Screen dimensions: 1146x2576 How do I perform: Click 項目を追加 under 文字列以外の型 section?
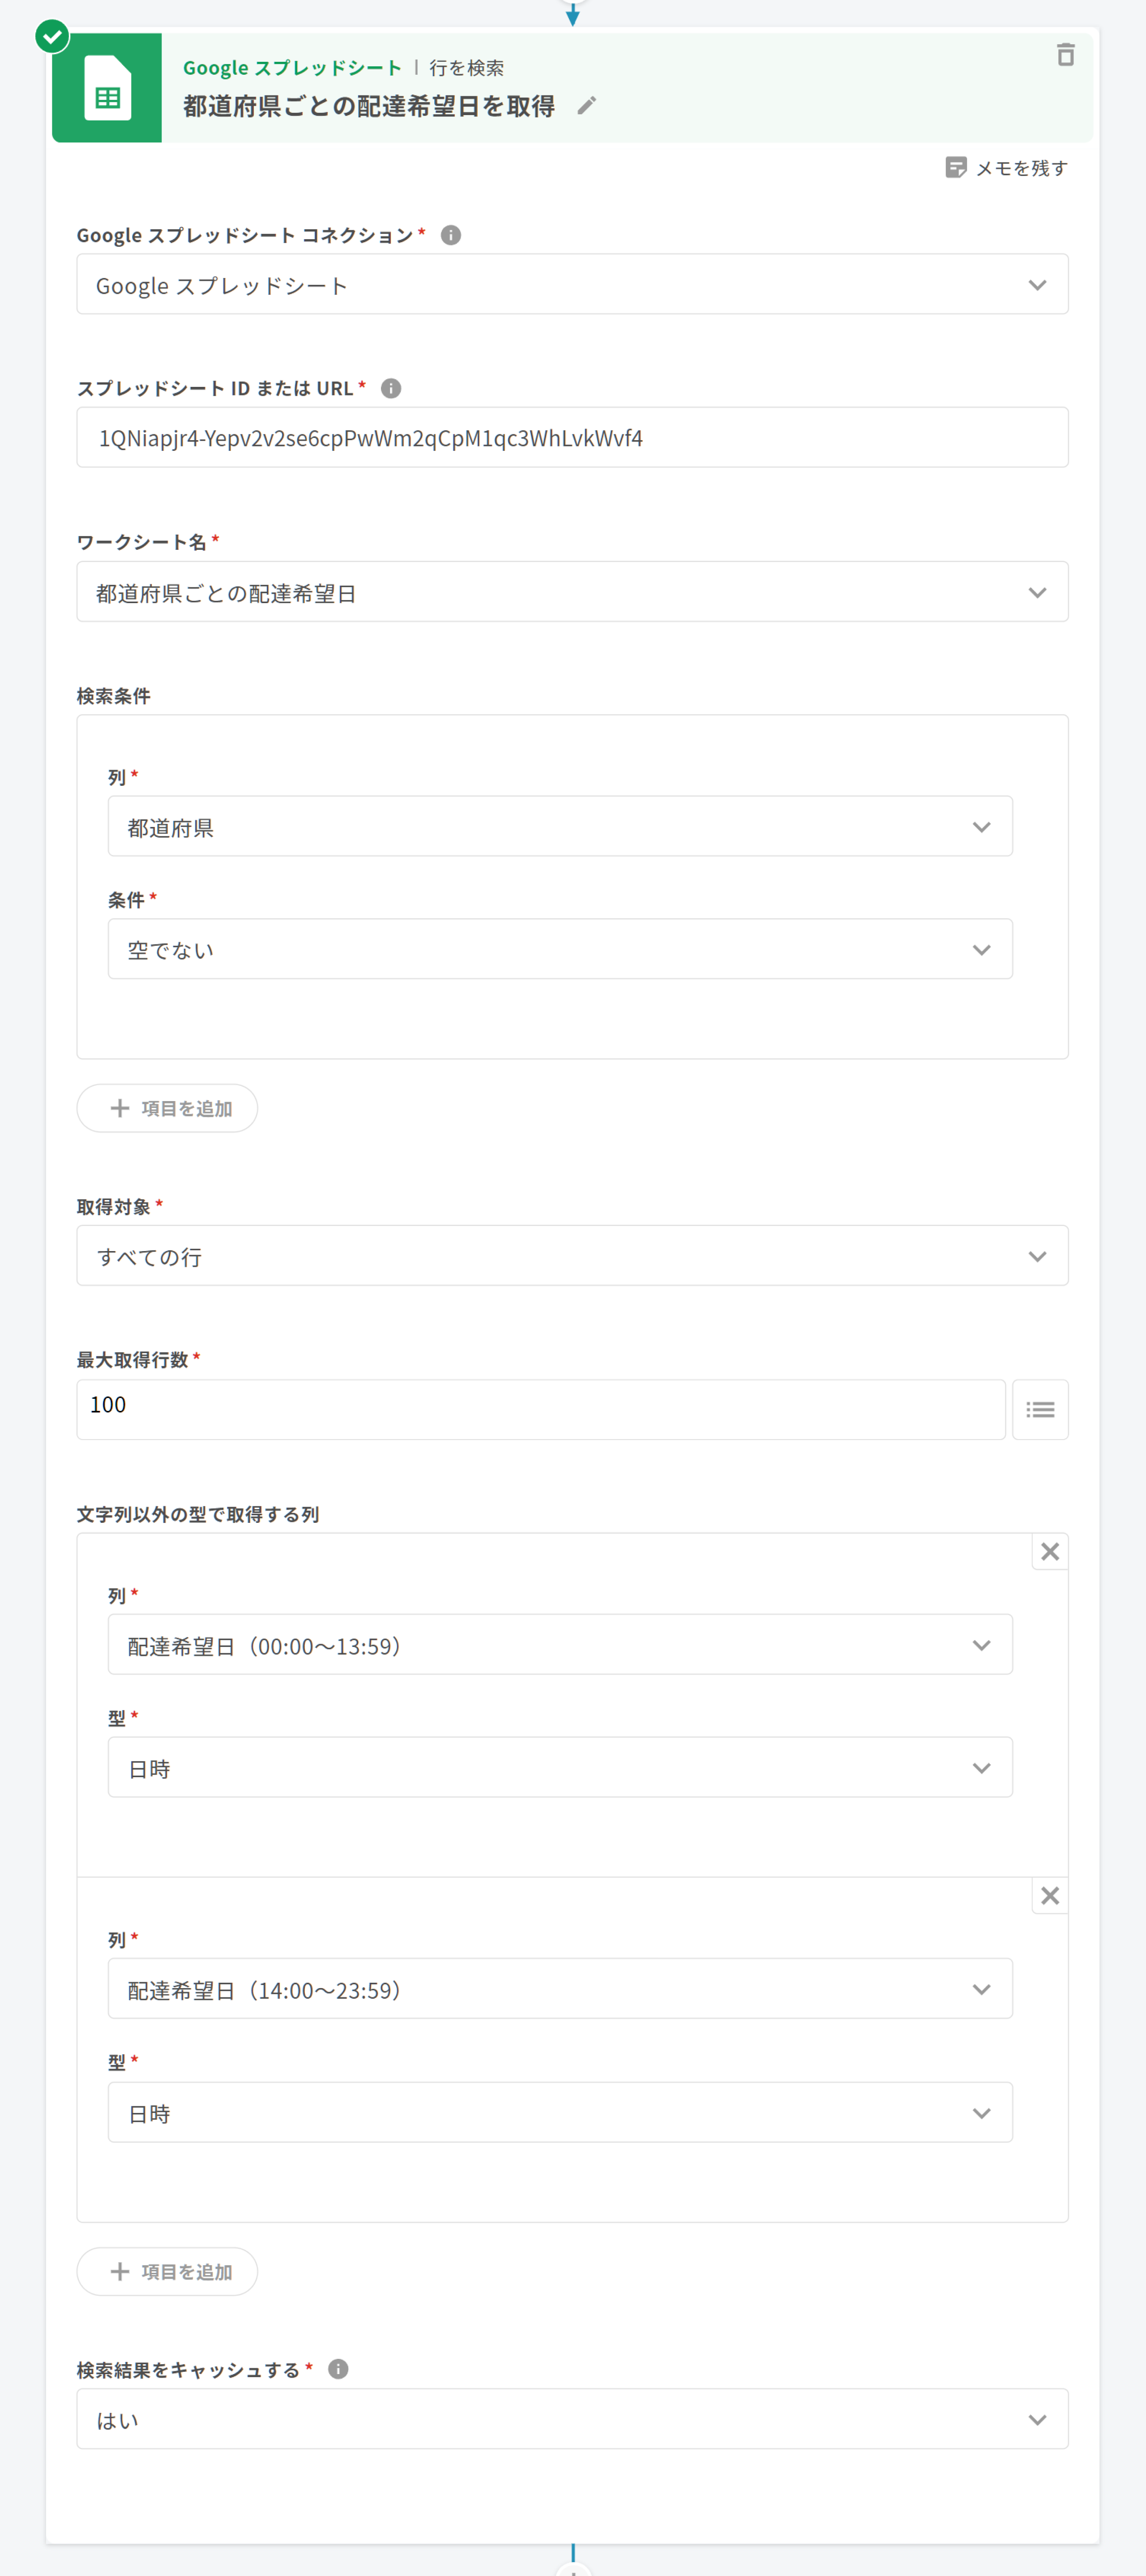pos(168,2271)
